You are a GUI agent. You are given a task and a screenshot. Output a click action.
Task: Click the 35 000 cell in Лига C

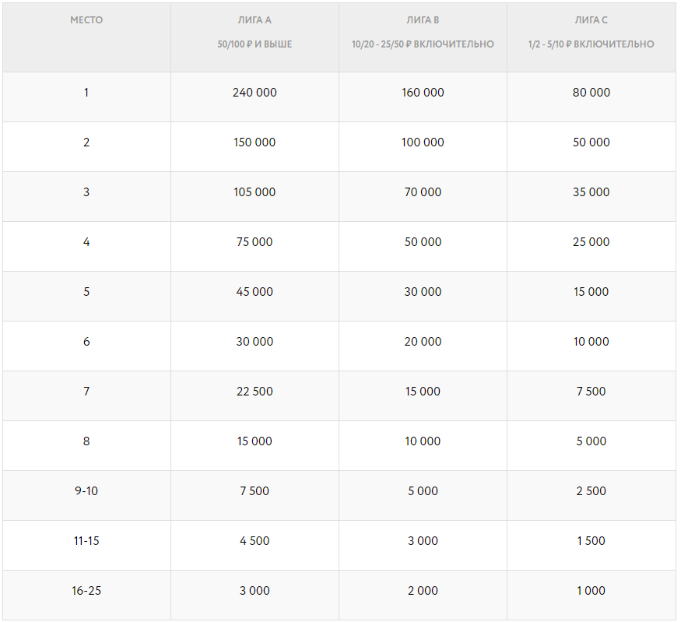point(591,192)
